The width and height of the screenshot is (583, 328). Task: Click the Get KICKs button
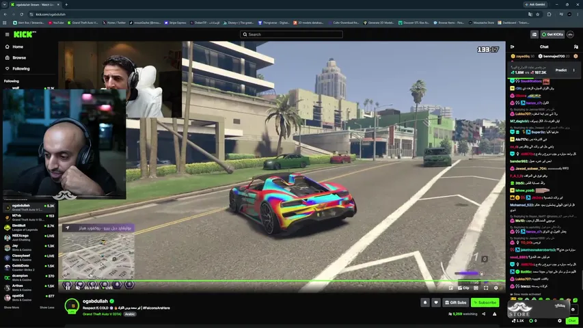(552, 34)
